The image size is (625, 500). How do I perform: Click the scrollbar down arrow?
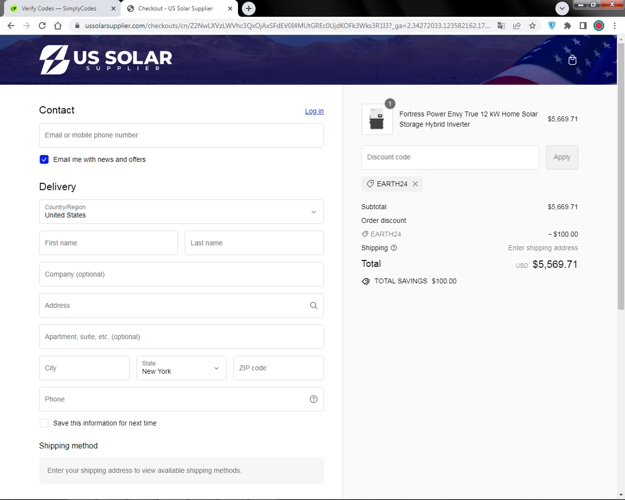click(621, 495)
